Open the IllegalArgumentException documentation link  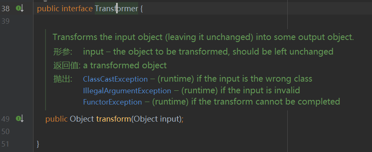click(x=127, y=91)
